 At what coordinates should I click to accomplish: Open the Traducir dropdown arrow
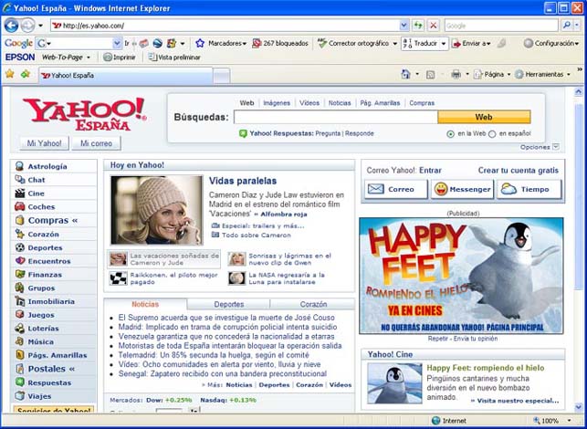(x=444, y=44)
